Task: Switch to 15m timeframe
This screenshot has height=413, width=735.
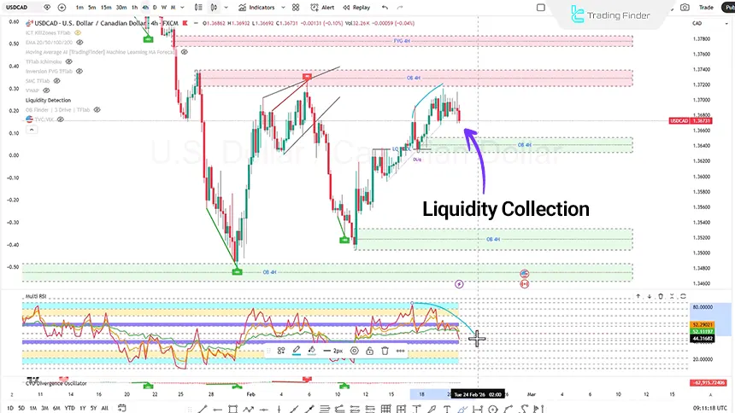Action: coord(107,8)
